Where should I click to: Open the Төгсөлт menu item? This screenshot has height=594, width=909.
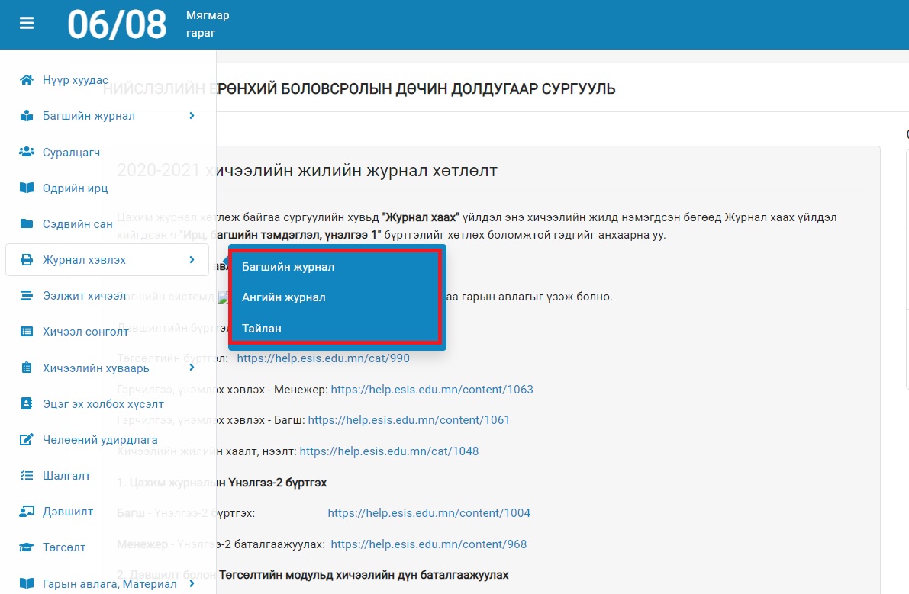point(64,547)
